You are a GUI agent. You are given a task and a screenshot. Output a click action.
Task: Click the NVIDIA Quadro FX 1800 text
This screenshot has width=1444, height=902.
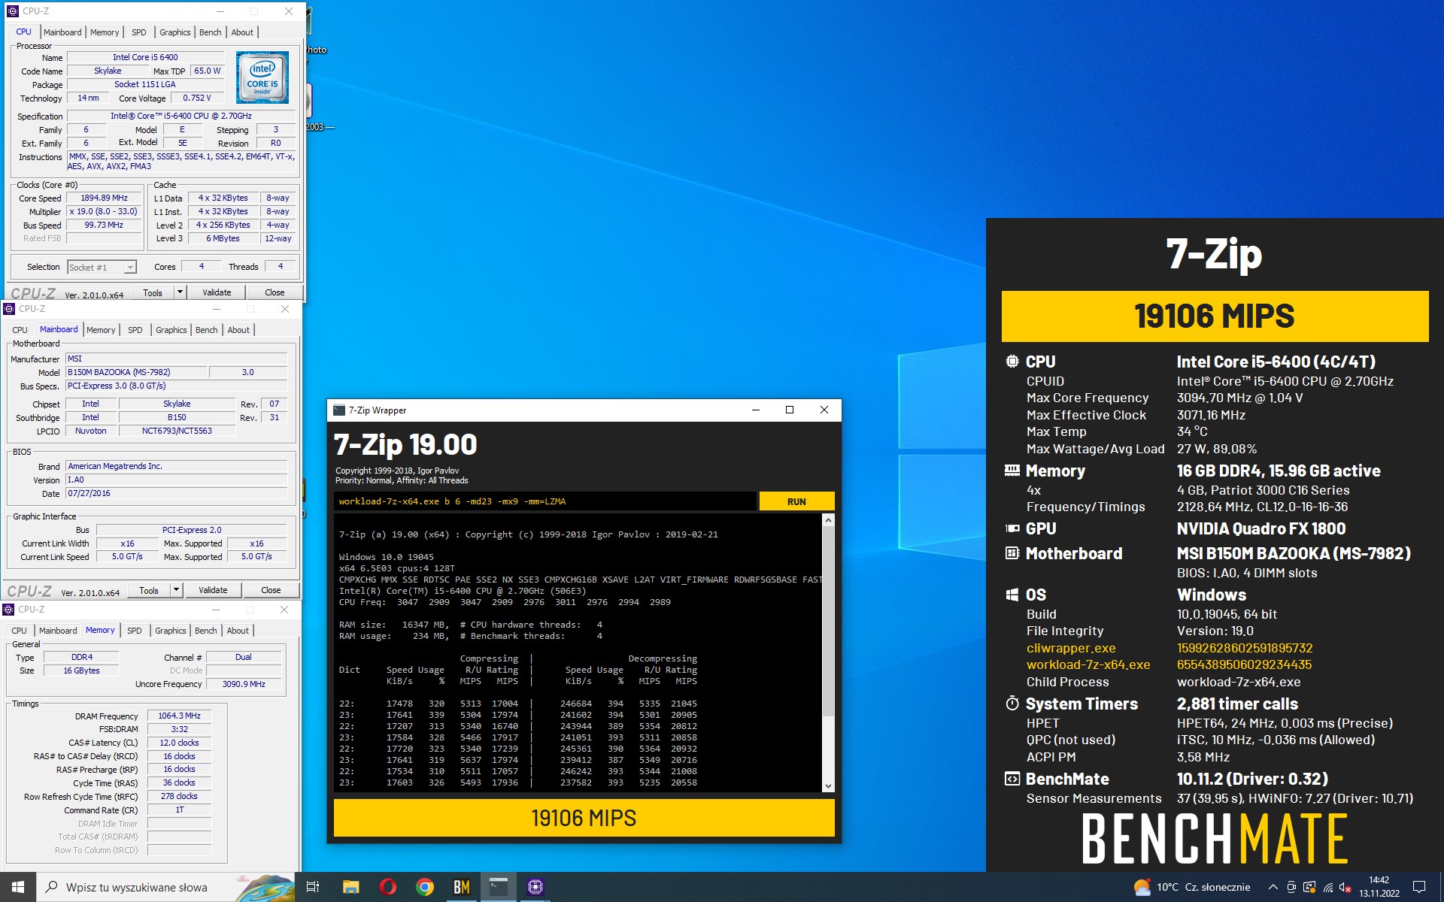[1261, 528]
